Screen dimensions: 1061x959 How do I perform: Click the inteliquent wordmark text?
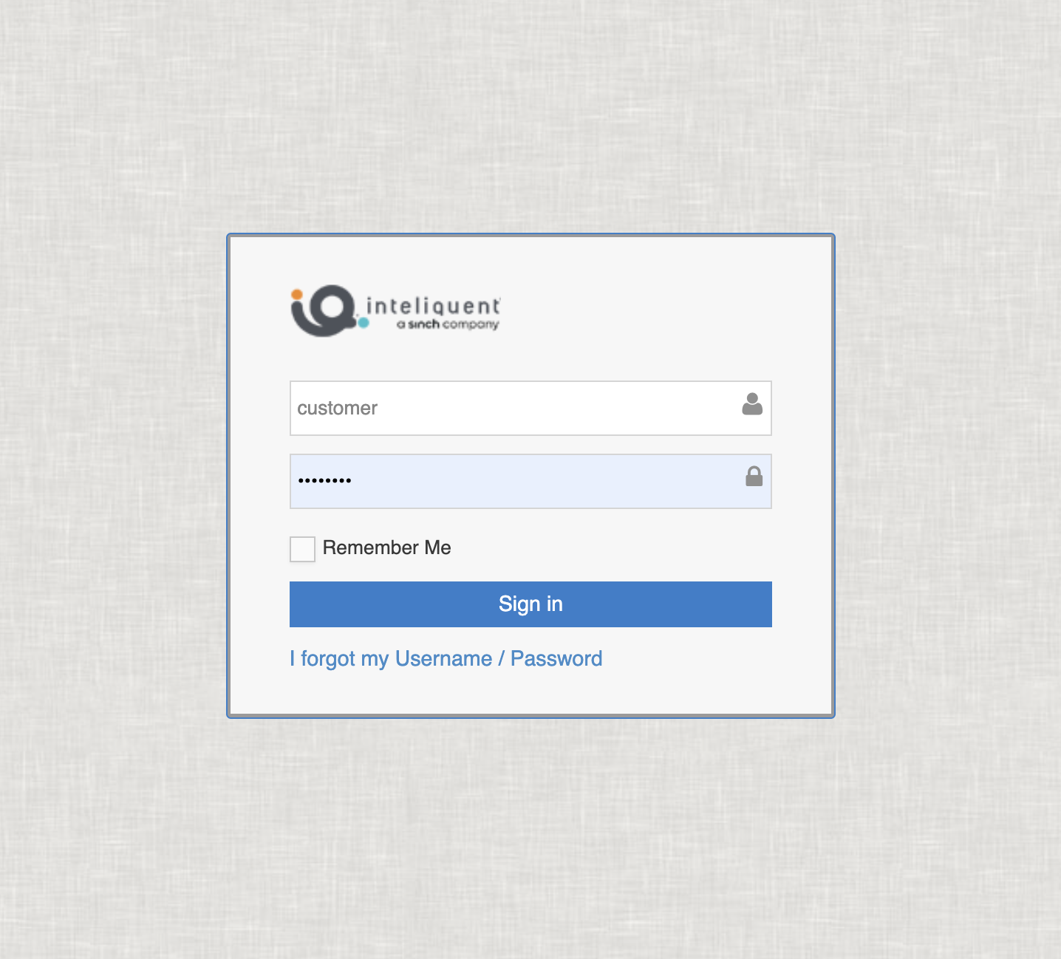[x=433, y=306]
